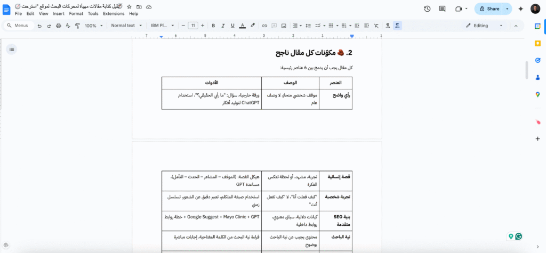The width and height of the screenshot is (546, 253).
Task: Show document outline icon
Action: [x=12, y=49]
